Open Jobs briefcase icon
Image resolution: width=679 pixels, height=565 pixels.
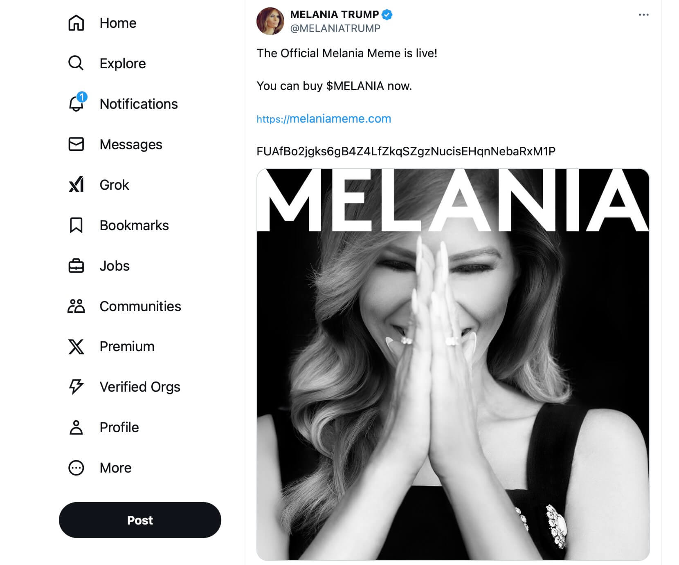[76, 266]
